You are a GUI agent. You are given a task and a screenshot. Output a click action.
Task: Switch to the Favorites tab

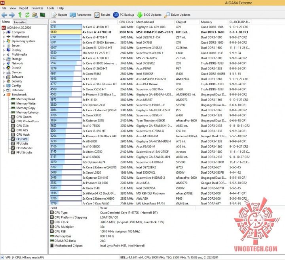point(20,22)
